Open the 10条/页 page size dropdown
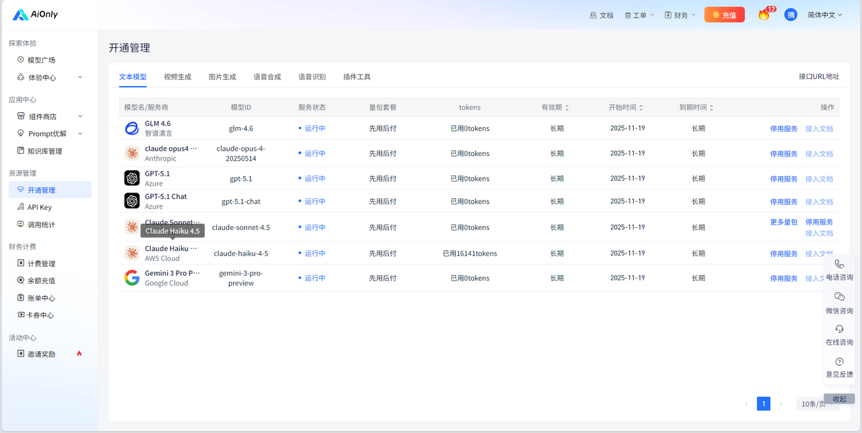The height and width of the screenshot is (433, 862). [x=814, y=404]
